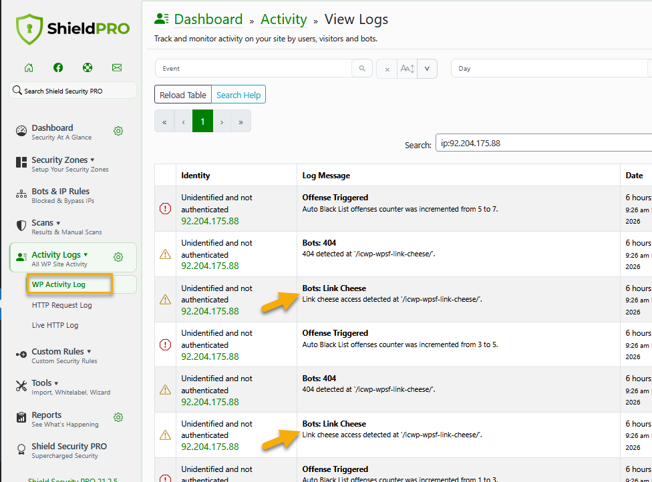Click the Search Help button

tap(238, 95)
